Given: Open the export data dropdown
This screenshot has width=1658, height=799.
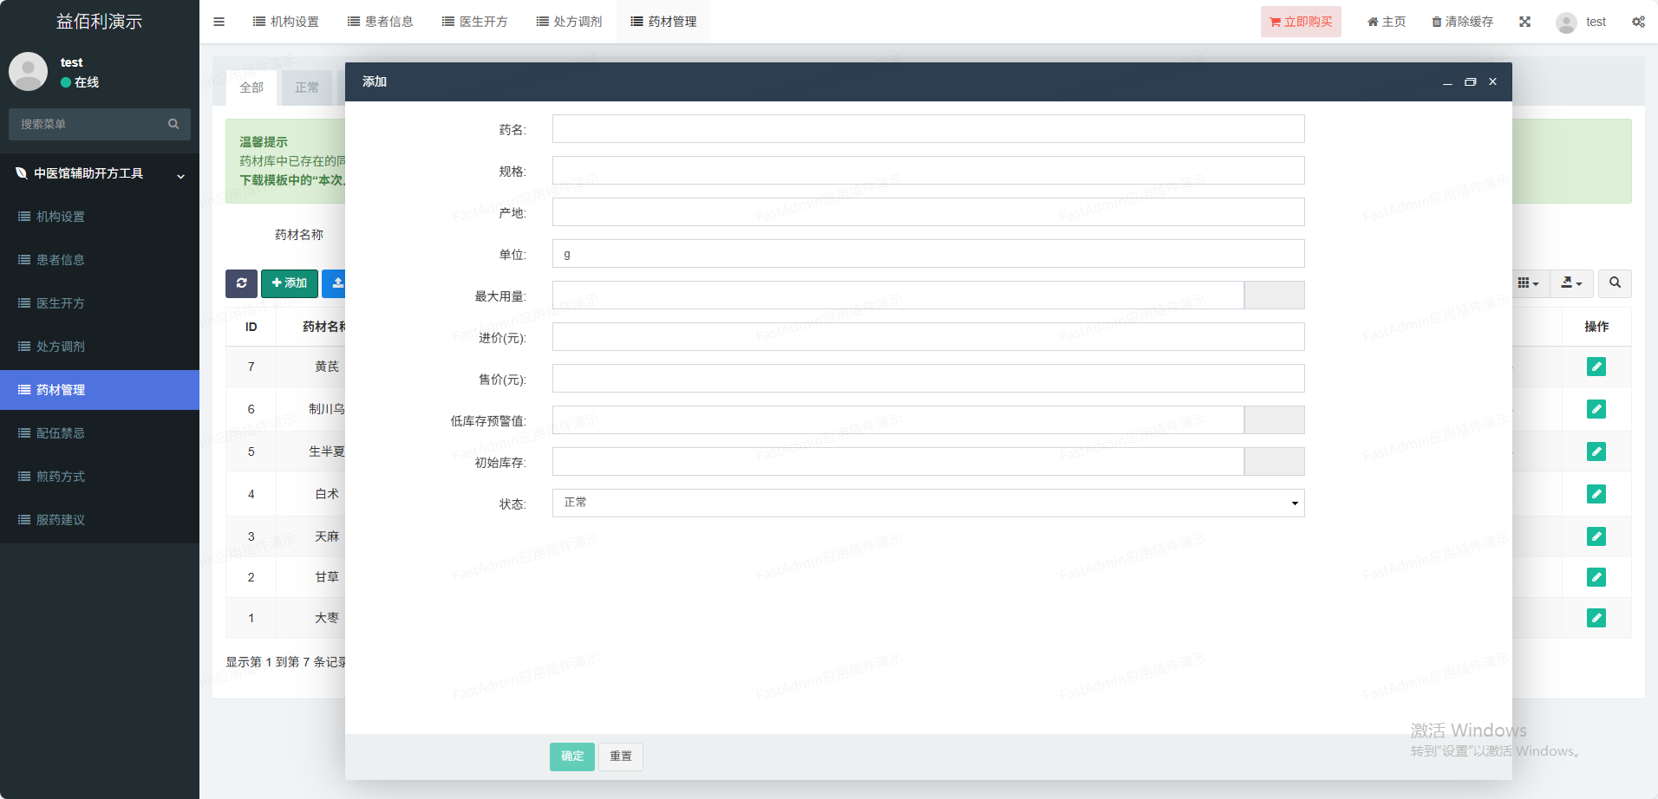Looking at the screenshot, I should pos(1571,283).
